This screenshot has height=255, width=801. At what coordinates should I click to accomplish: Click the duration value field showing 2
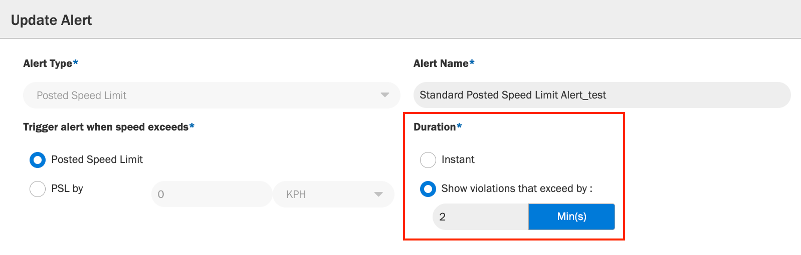pyautogui.click(x=481, y=216)
